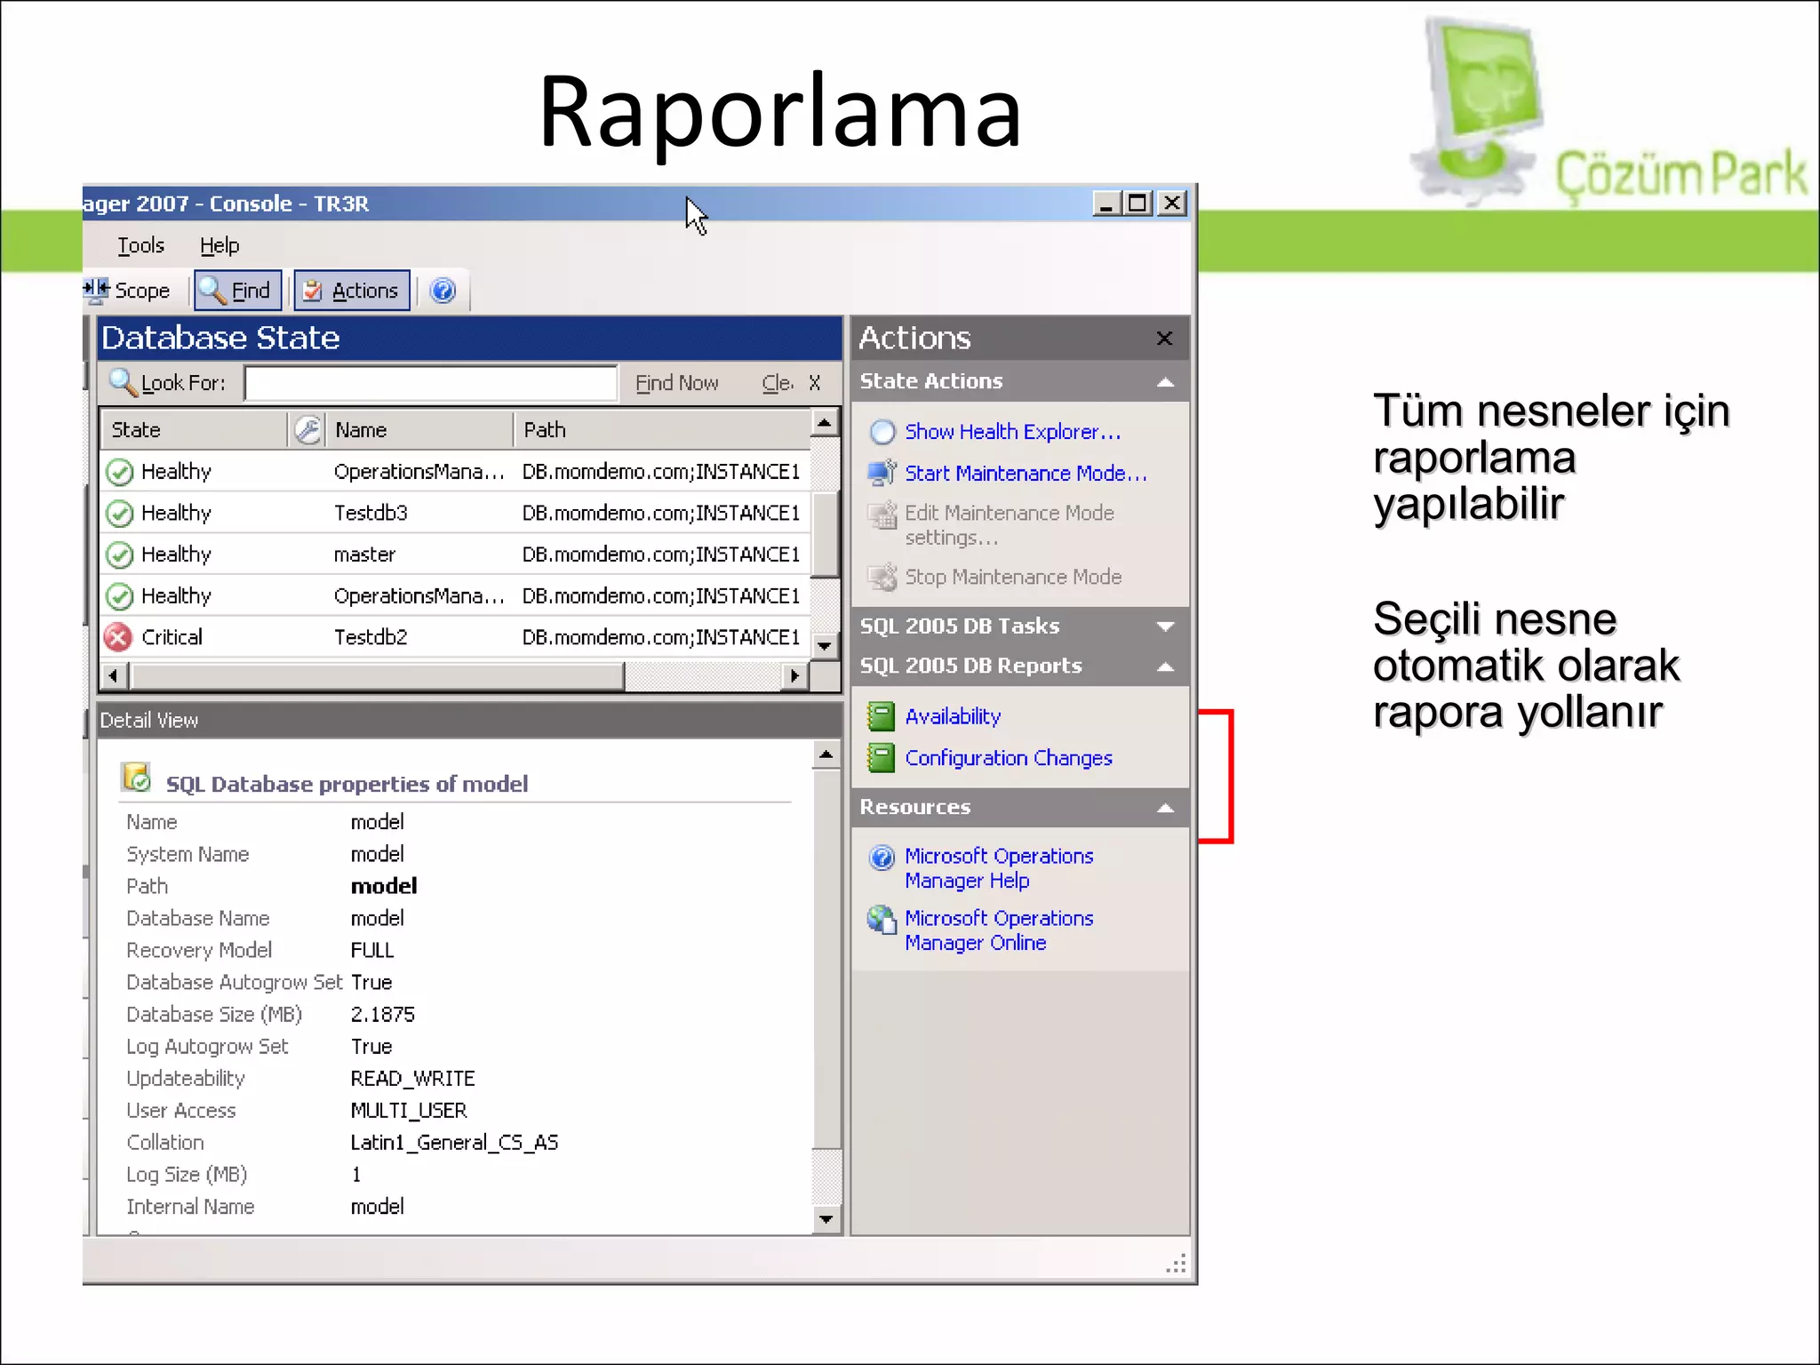Collapse the Resources section
The height and width of the screenshot is (1365, 1820).
pos(1165,808)
